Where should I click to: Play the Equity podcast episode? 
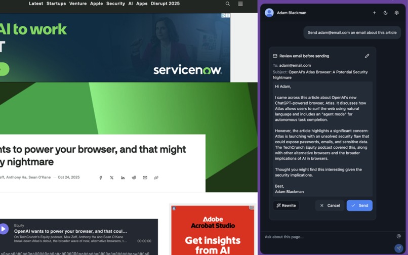tap(3, 229)
